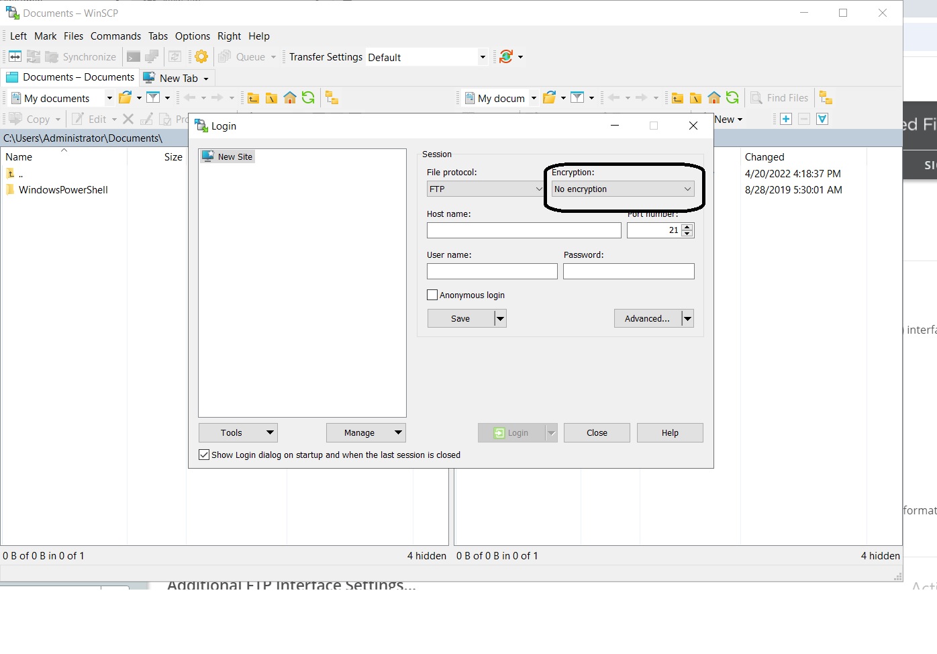Image resolution: width=937 pixels, height=654 pixels.
Task: Click the Compare Directories icon beside Synchronize
Action: click(15, 57)
